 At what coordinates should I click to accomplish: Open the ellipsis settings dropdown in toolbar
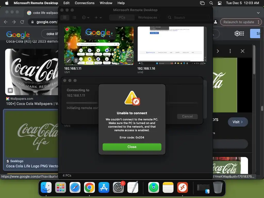[x=86, y=17]
